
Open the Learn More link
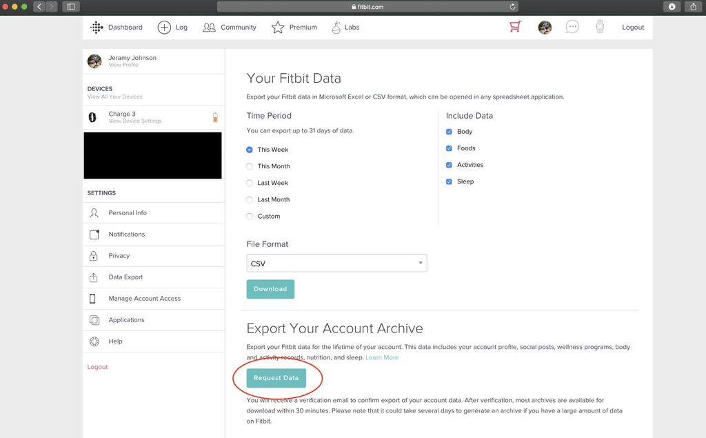(382, 357)
